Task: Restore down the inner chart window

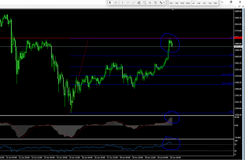Action: pyautogui.click(x=239, y=7)
